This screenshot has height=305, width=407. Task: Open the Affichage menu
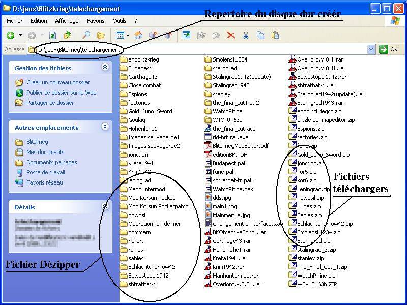[67, 21]
